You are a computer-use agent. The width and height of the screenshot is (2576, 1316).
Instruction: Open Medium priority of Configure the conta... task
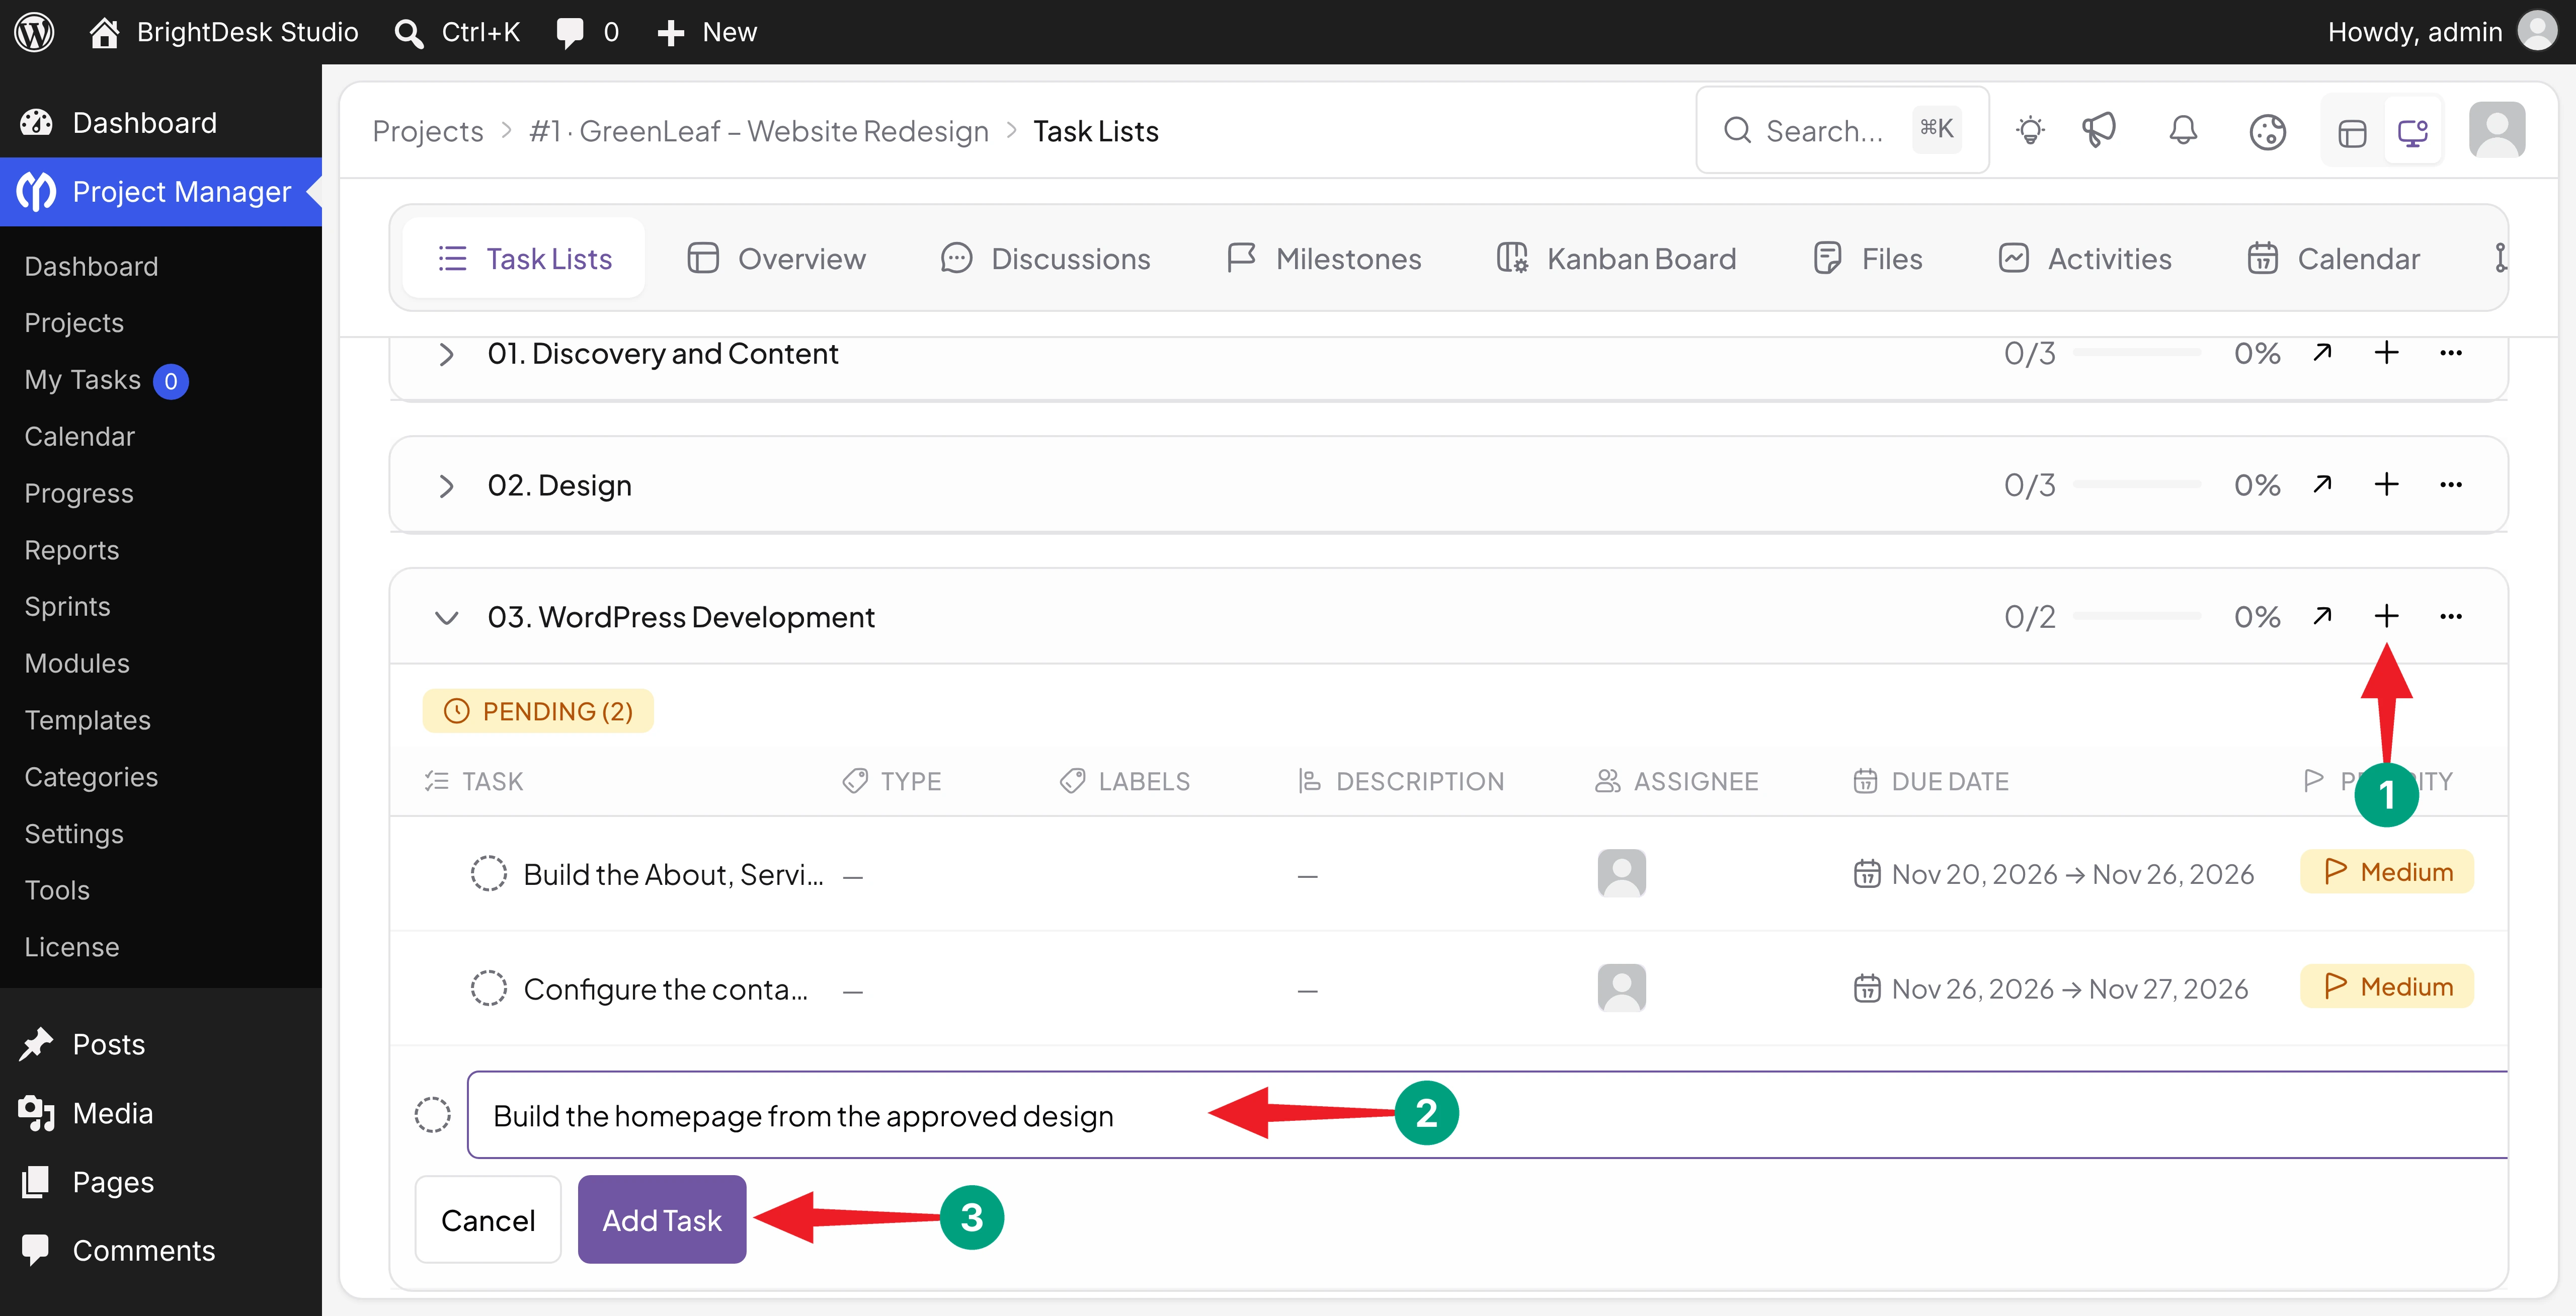[2387, 987]
